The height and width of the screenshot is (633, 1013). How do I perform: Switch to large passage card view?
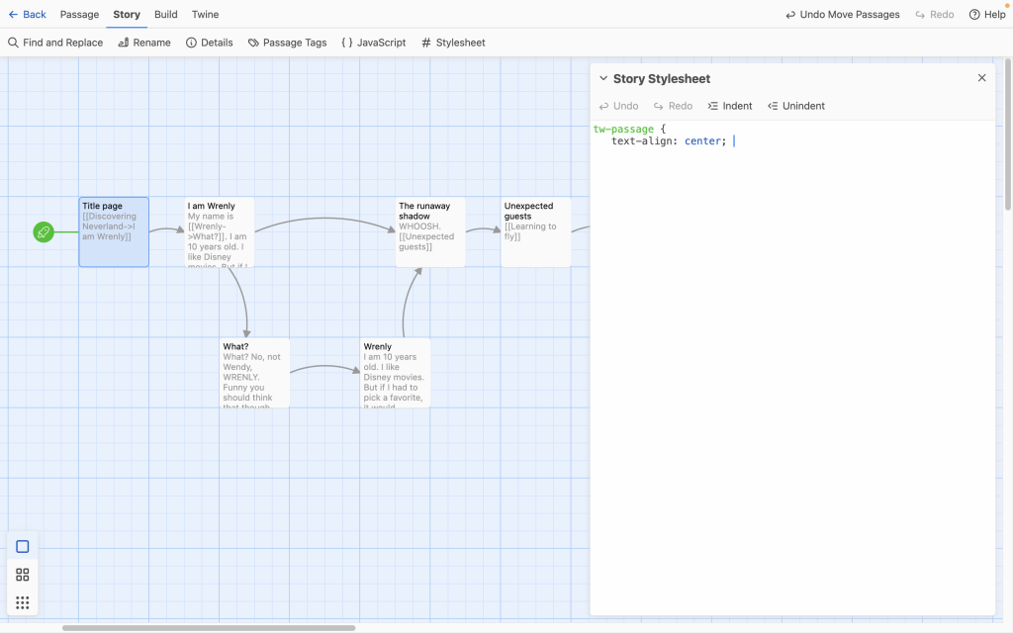pos(23,547)
